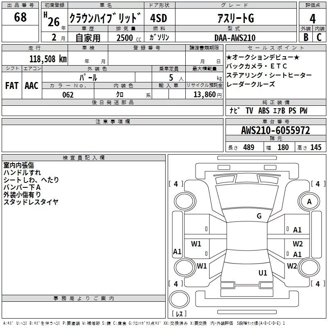The height and width of the screenshot is (328, 328).
Task: Click the ステアリング・シートヒーター line
Action: tap(269, 75)
